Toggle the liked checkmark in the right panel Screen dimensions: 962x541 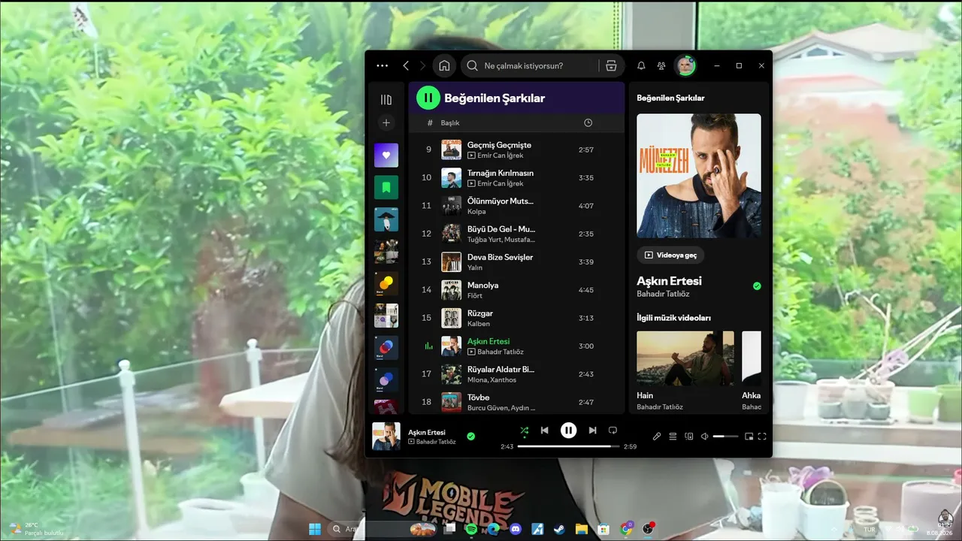(757, 286)
